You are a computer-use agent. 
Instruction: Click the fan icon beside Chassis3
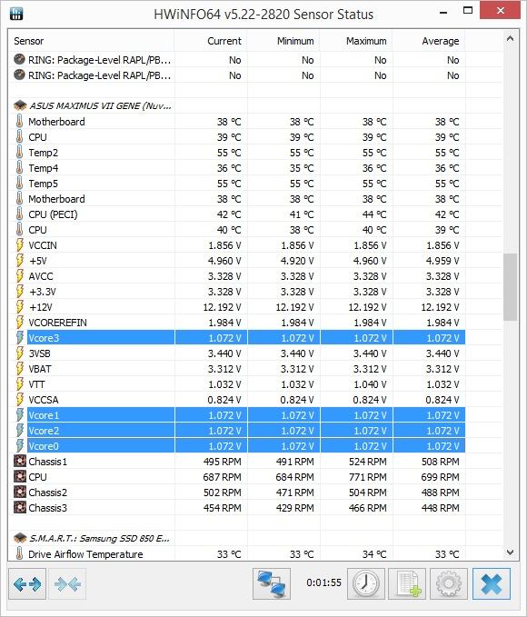point(20,508)
